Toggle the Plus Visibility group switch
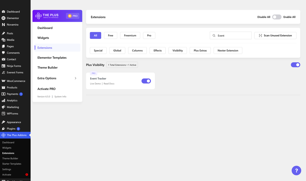The image size is (306, 181). [x=296, y=65]
